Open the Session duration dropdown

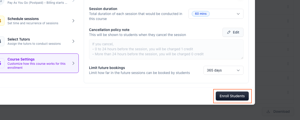[x=216, y=14]
